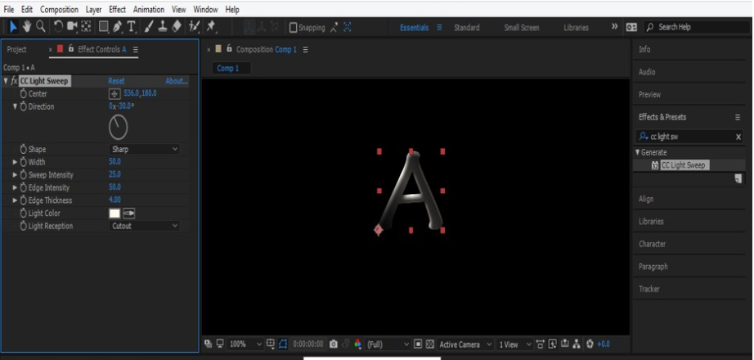Switch to the Standard workspace
This screenshot has height=360, width=754.
[466, 28]
